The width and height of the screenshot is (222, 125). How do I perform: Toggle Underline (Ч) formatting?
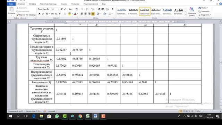click(46, 14)
